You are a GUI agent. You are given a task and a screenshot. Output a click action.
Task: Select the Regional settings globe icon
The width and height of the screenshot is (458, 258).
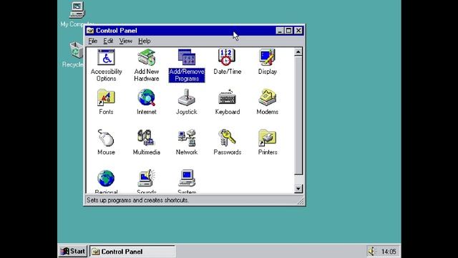106,178
